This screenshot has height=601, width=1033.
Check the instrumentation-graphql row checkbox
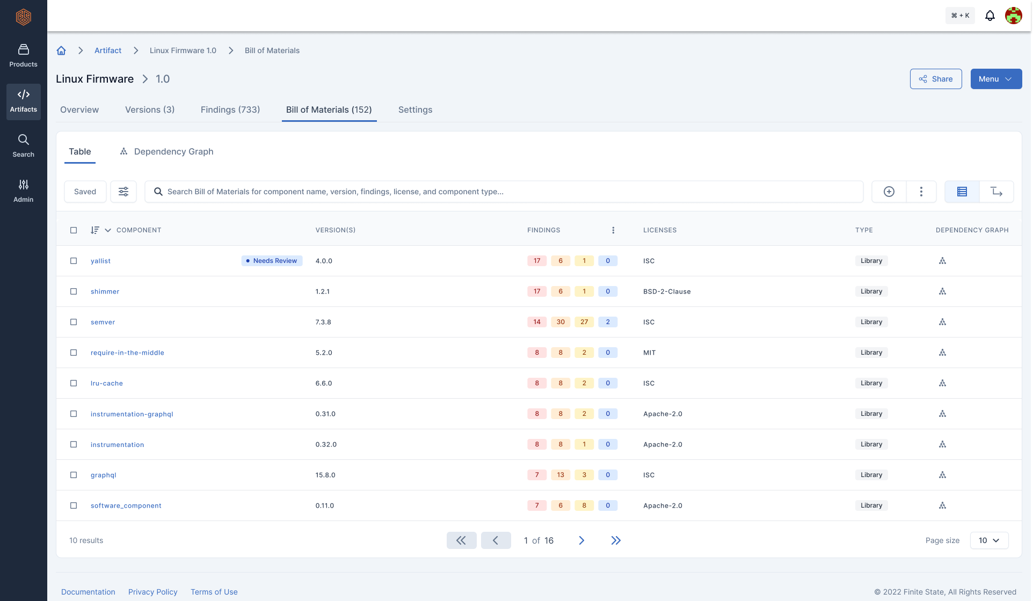click(x=74, y=414)
